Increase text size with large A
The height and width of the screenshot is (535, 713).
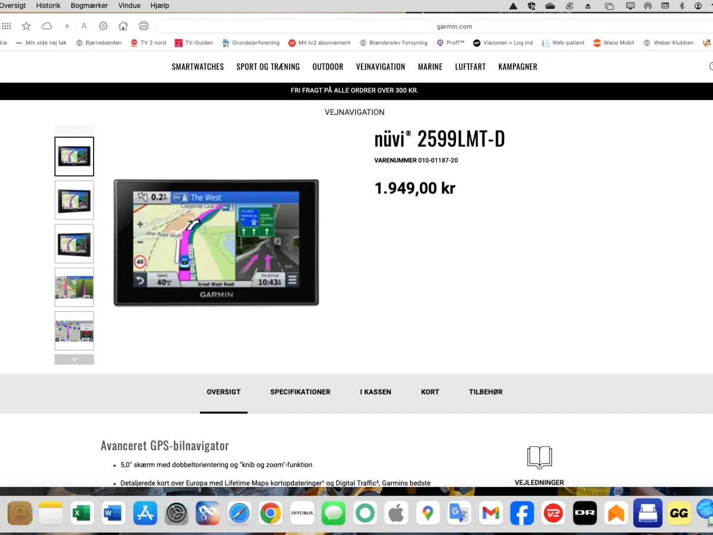(x=84, y=26)
